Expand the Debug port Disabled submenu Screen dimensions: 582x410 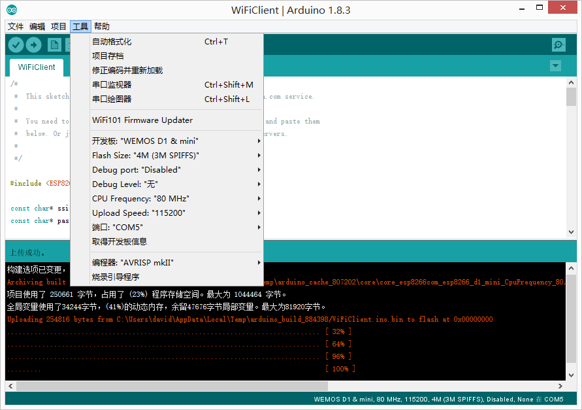click(176, 170)
